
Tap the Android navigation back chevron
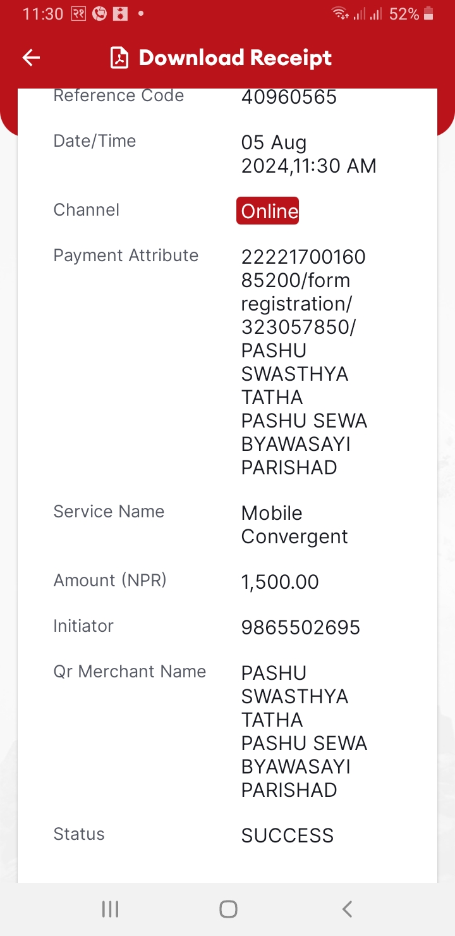(346, 909)
